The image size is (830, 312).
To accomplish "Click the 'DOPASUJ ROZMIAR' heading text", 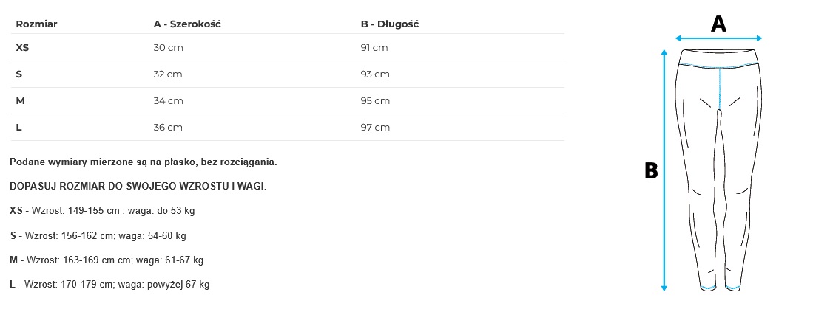I will point(138,186).
